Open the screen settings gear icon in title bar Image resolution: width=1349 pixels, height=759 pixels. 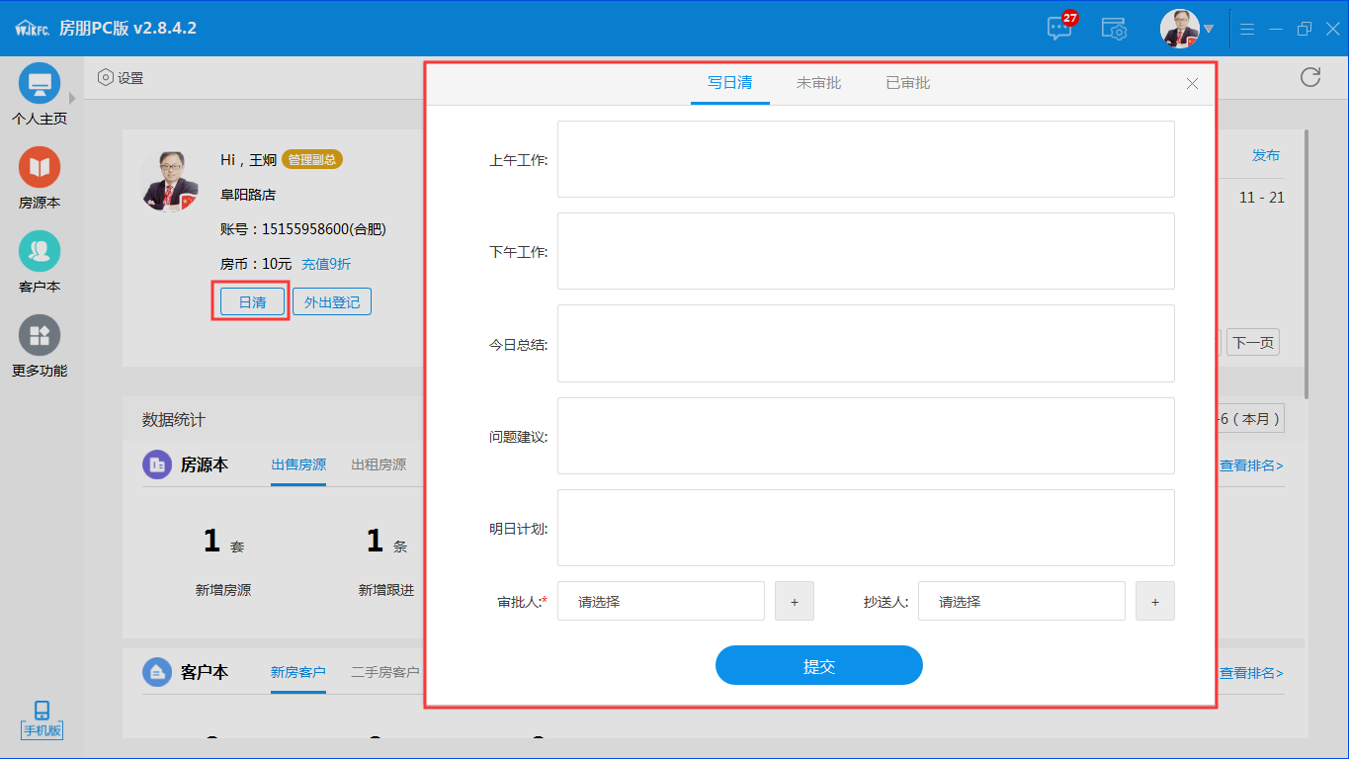(1114, 29)
